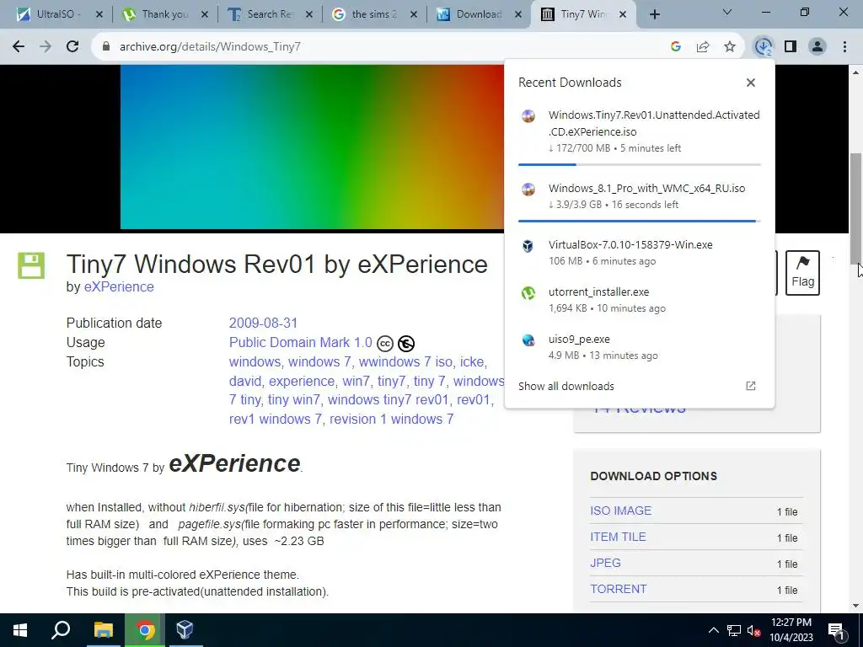This screenshot has height=647, width=863.
Task: Click the network tray icon
Action: [734, 630]
